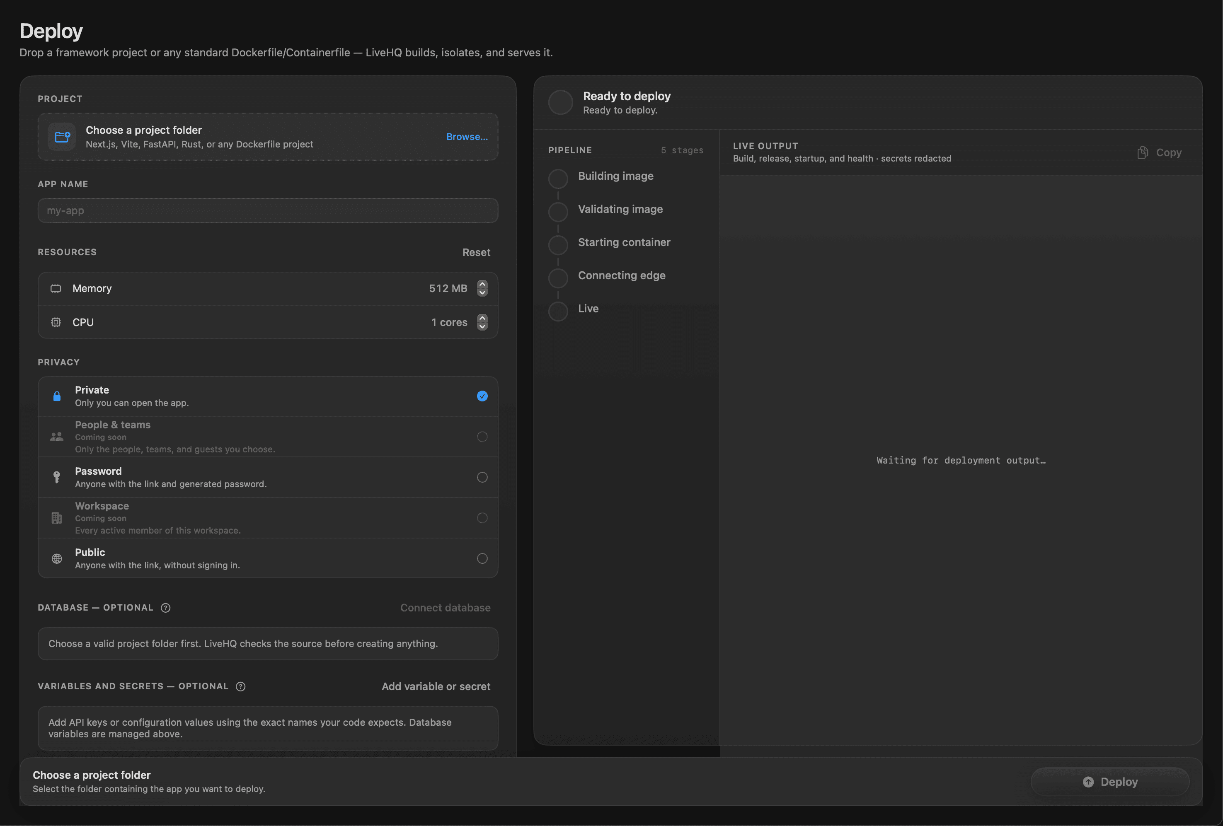
Task: Click the Choose a project folder dropzone
Action: [268, 137]
